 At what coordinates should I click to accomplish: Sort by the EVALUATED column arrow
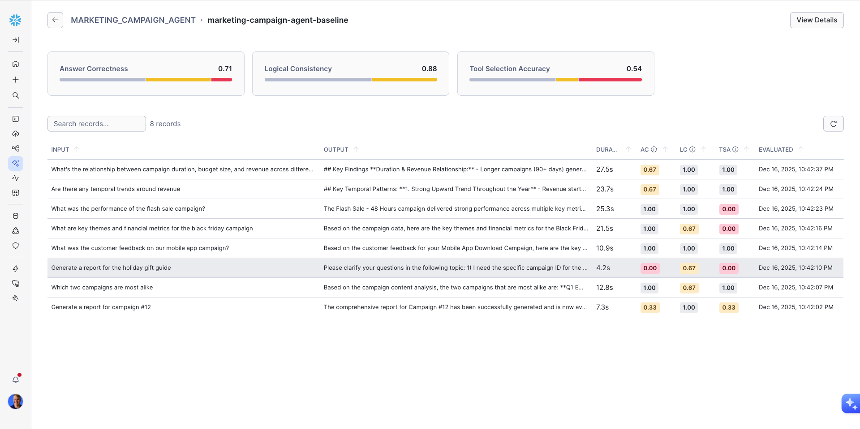801,149
